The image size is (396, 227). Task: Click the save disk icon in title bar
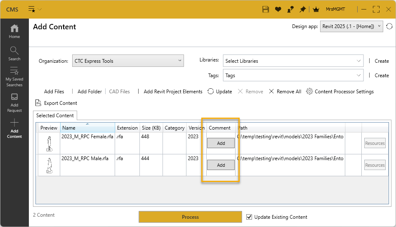point(266,9)
